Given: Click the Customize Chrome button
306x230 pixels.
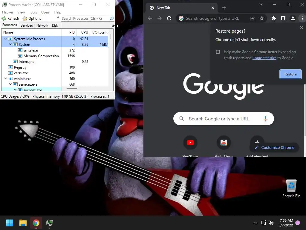Looking at the screenshot, I should pyautogui.click(x=274, y=147).
